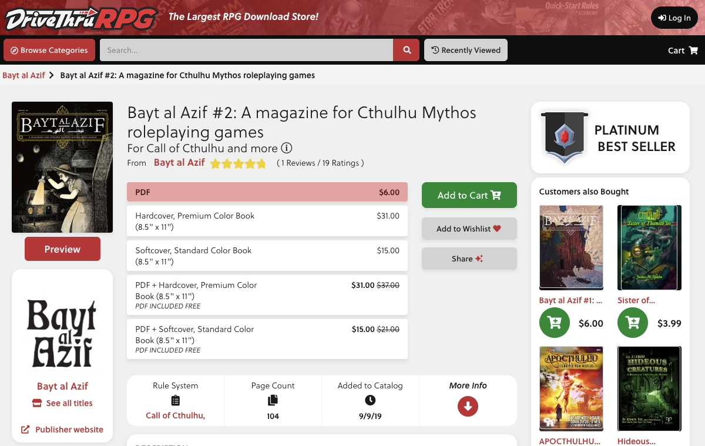The height and width of the screenshot is (446, 705).
Task: Open the Browse Categories menu
Action: click(49, 50)
